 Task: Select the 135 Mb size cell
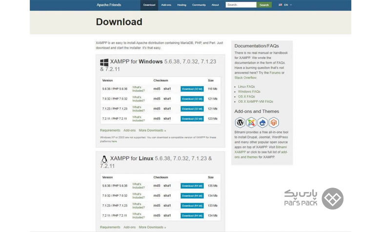(x=212, y=186)
